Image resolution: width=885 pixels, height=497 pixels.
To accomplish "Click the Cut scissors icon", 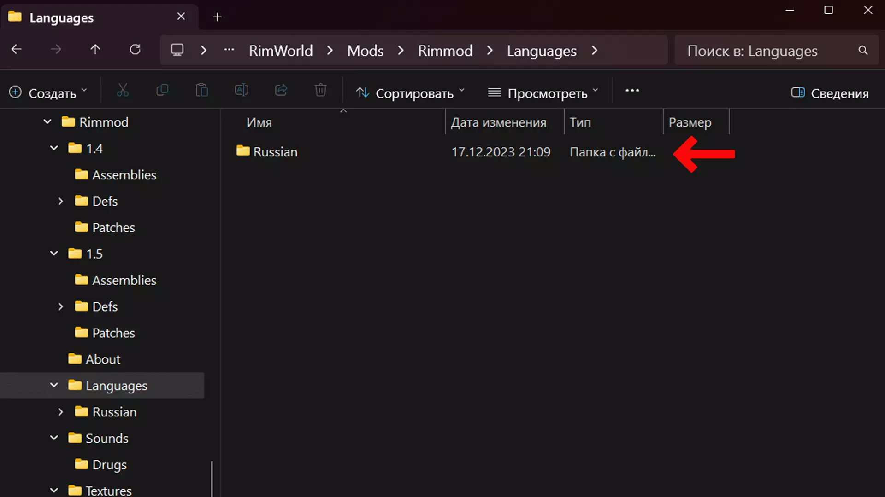I will click(123, 91).
